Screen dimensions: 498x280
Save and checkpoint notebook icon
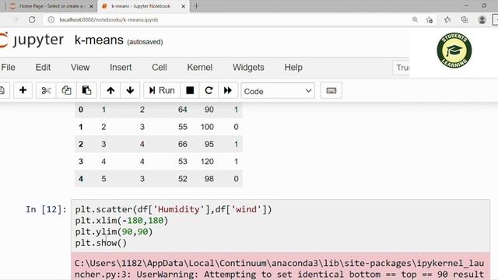point(2,90)
